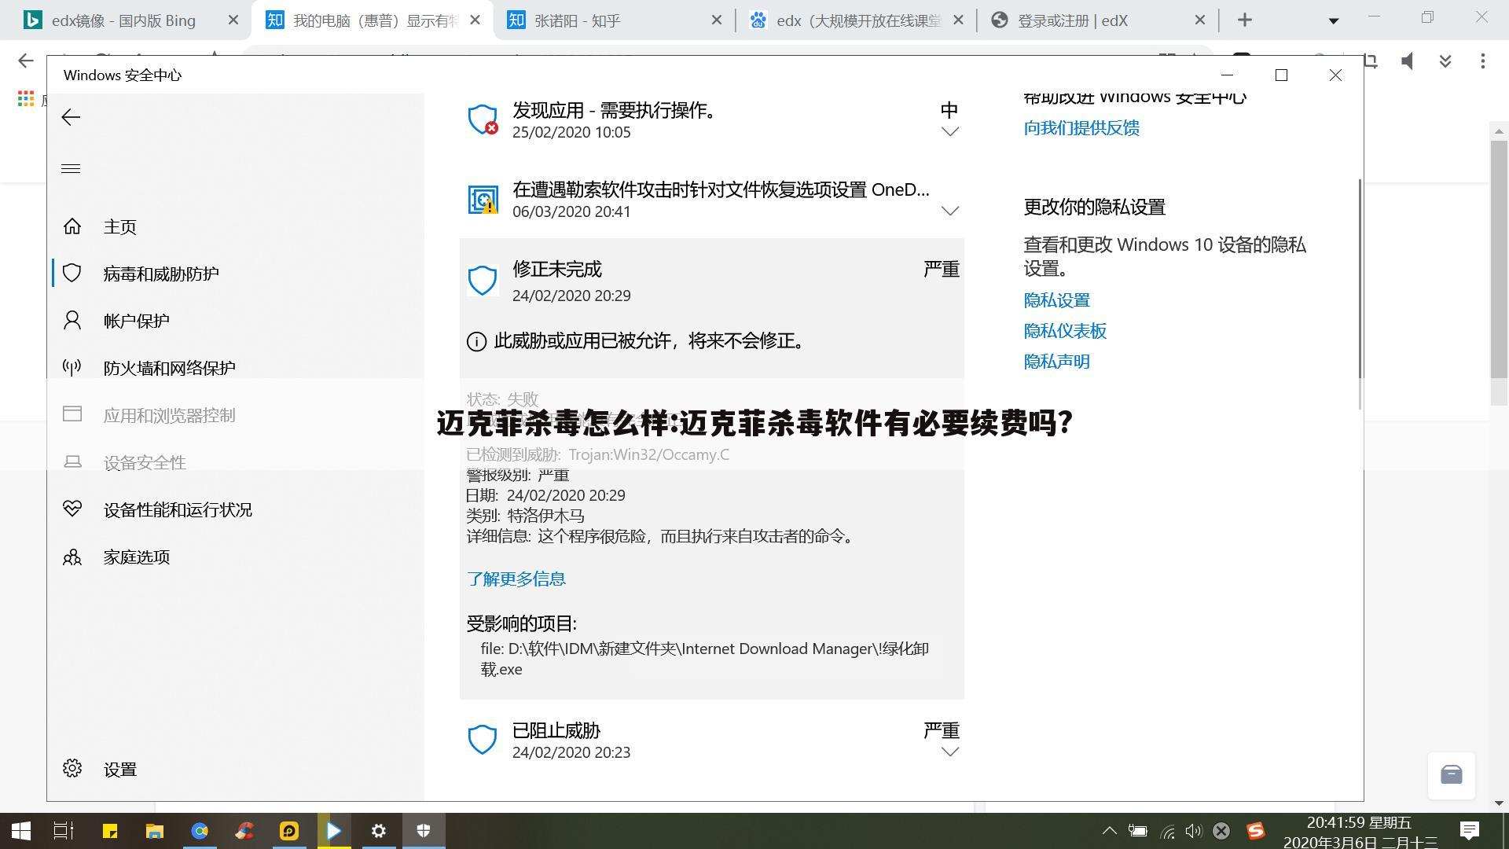Click the taskbar clock date
Viewport: 1509px width, 849px height.
tap(1360, 833)
